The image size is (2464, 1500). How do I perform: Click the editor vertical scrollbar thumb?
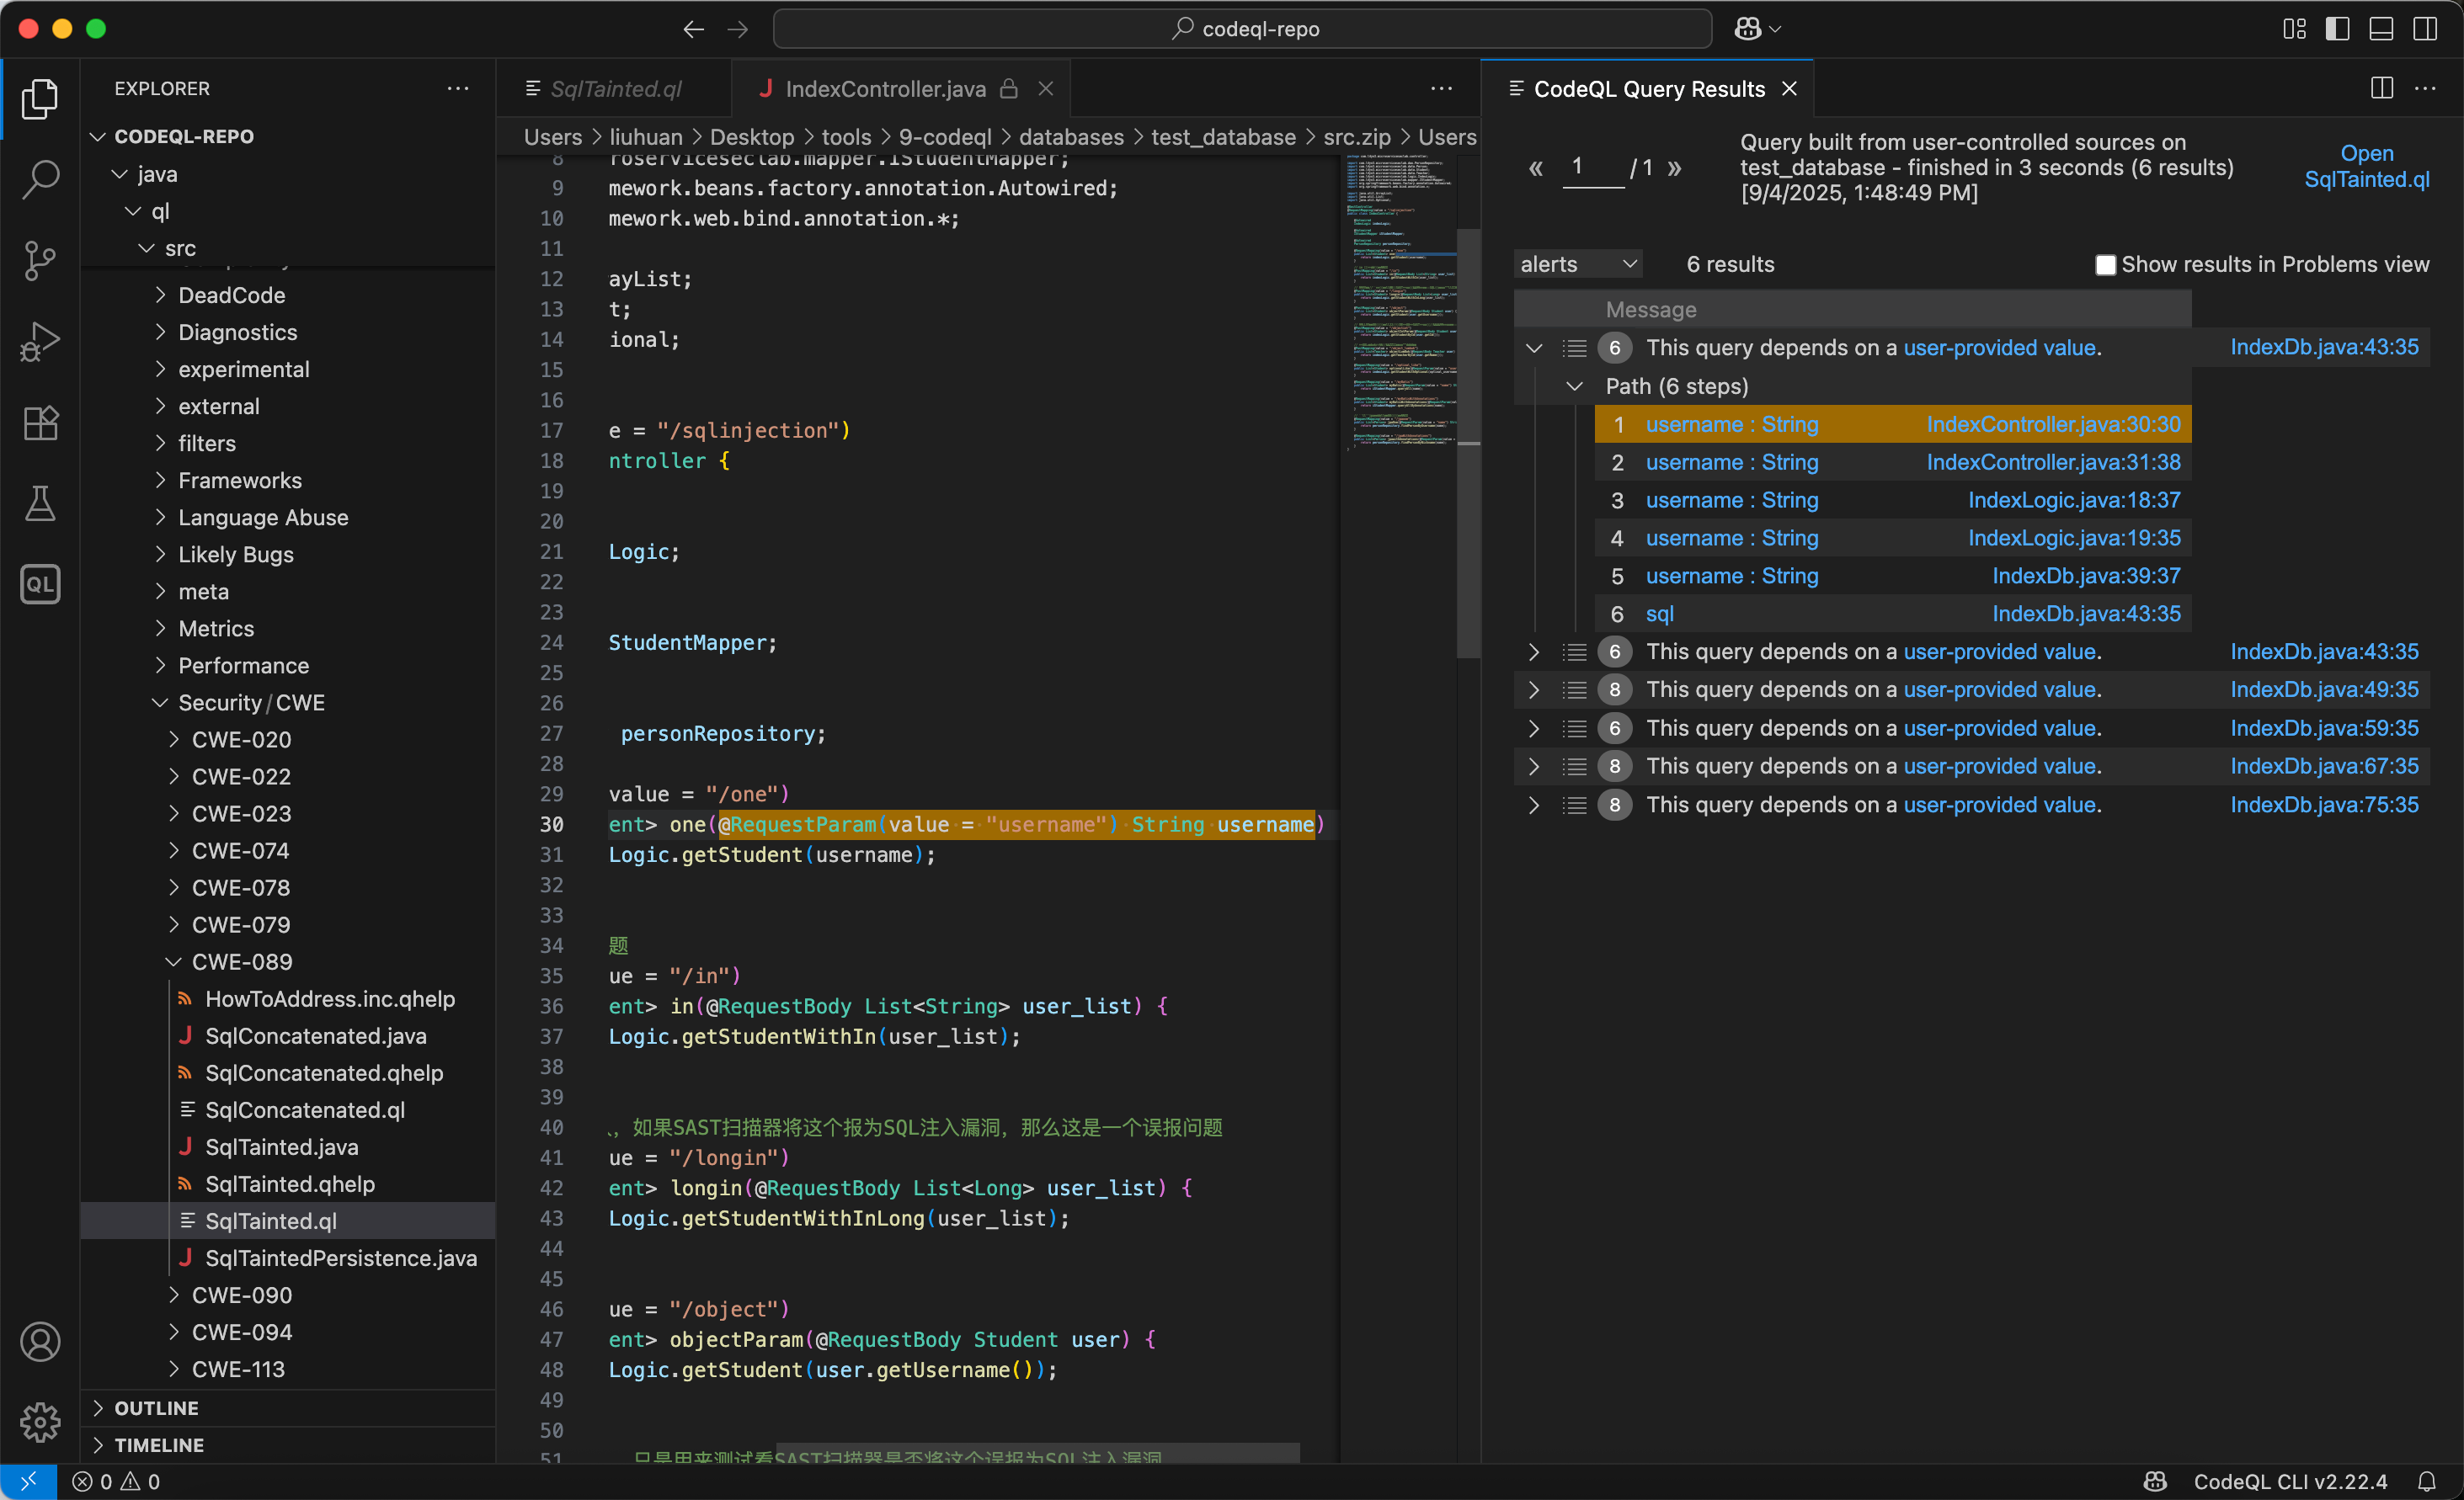(x=1467, y=443)
